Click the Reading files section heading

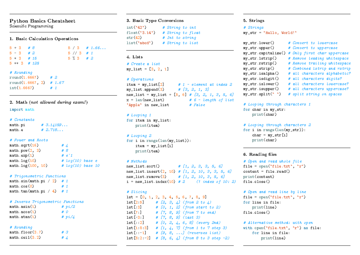click(x=260, y=154)
